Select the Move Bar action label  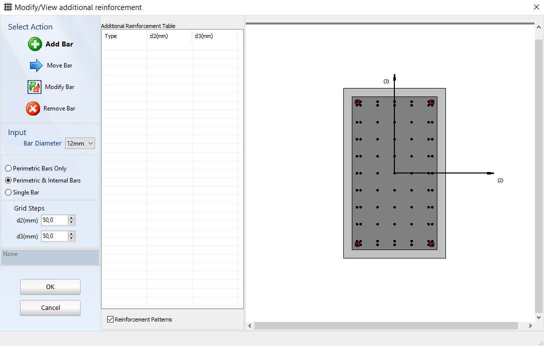pyautogui.click(x=60, y=65)
